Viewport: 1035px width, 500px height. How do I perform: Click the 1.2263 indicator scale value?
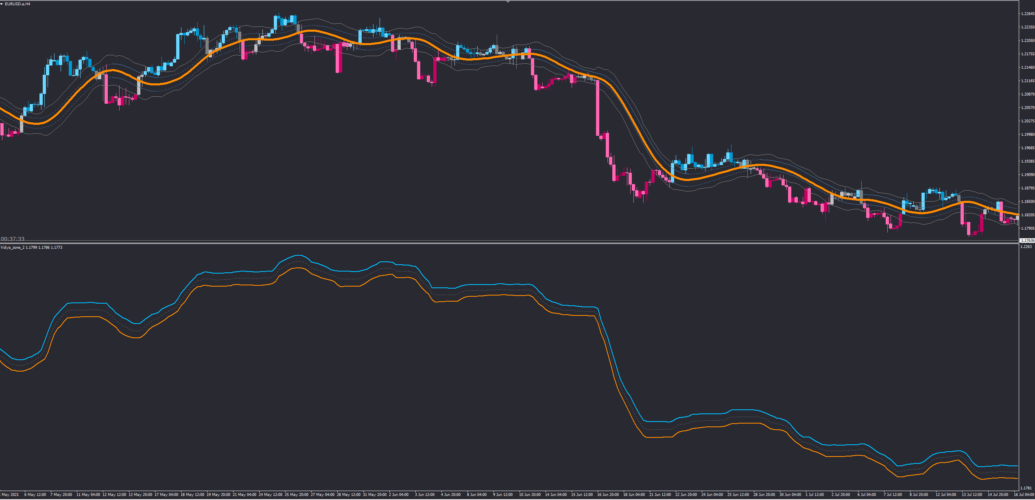[1026, 247]
